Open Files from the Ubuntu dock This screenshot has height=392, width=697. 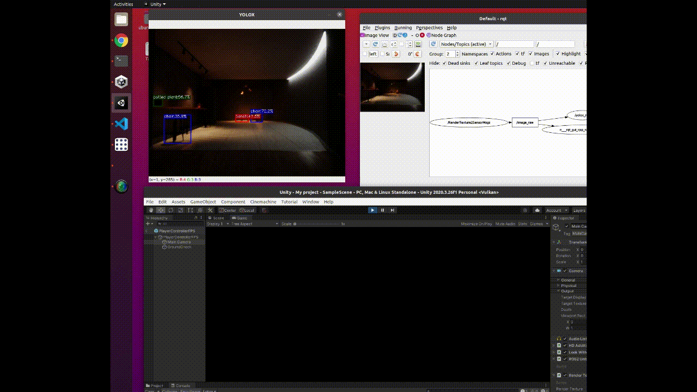point(121,20)
